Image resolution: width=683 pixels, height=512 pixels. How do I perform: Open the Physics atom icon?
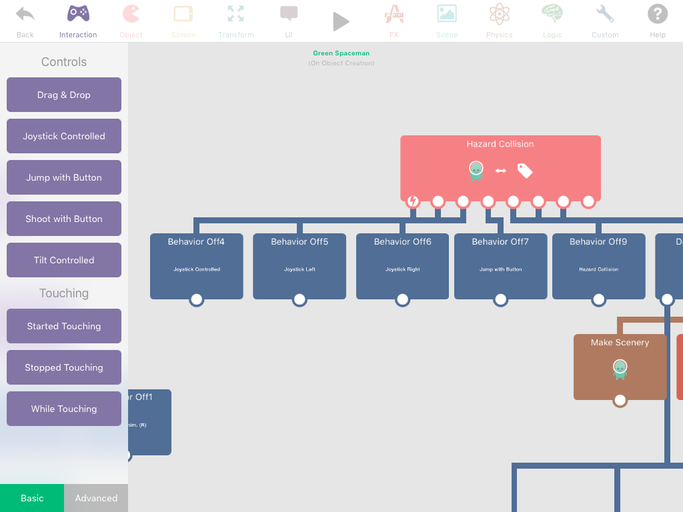pyautogui.click(x=499, y=14)
